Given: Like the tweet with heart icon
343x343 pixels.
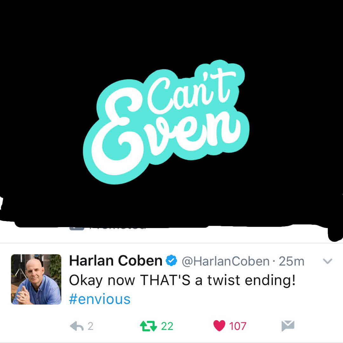Looking at the screenshot, I should [x=219, y=326].
